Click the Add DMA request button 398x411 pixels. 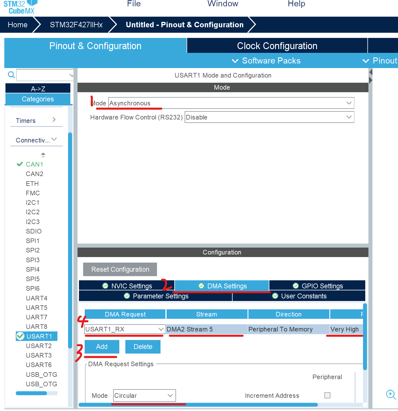(102, 347)
